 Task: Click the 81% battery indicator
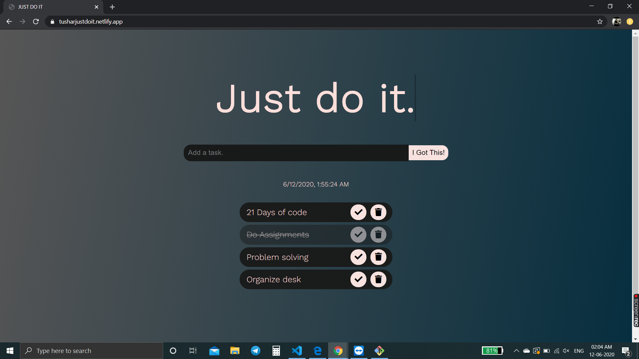tap(493, 351)
